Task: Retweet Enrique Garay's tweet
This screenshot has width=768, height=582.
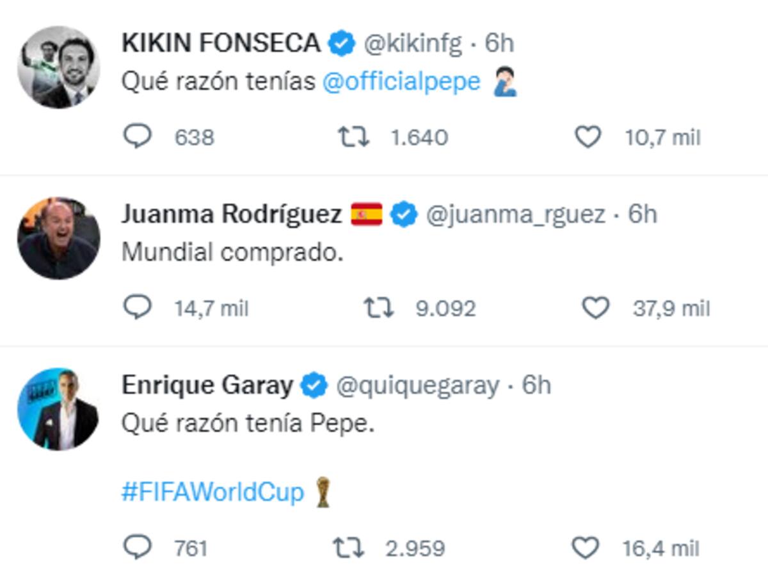Action: [x=349, y=548]
